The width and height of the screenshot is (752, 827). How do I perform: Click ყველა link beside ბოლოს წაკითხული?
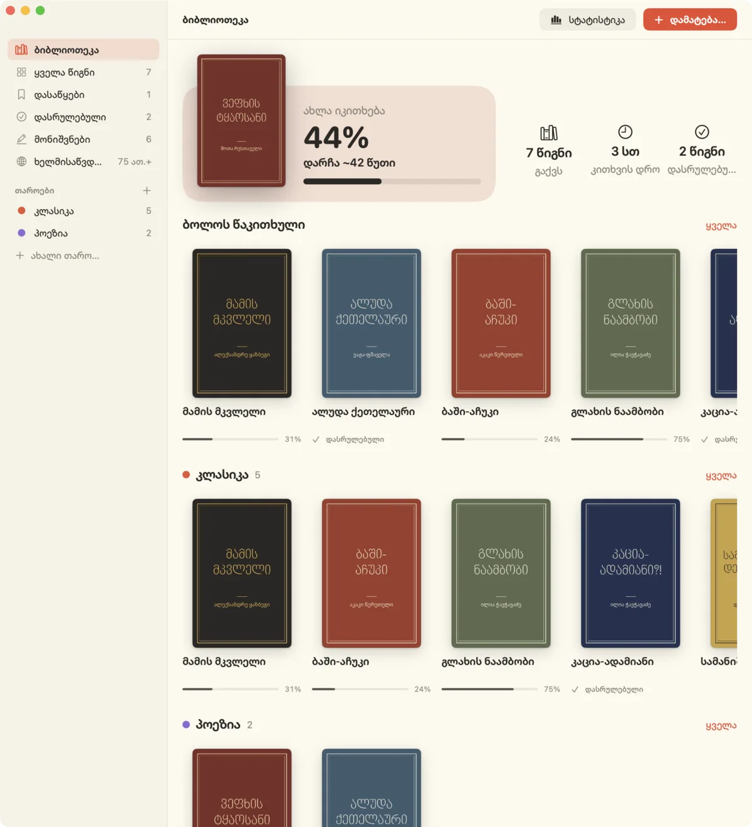(721, 226)
